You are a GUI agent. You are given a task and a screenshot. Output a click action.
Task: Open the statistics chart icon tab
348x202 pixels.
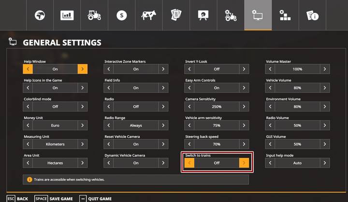pos(67,15)
